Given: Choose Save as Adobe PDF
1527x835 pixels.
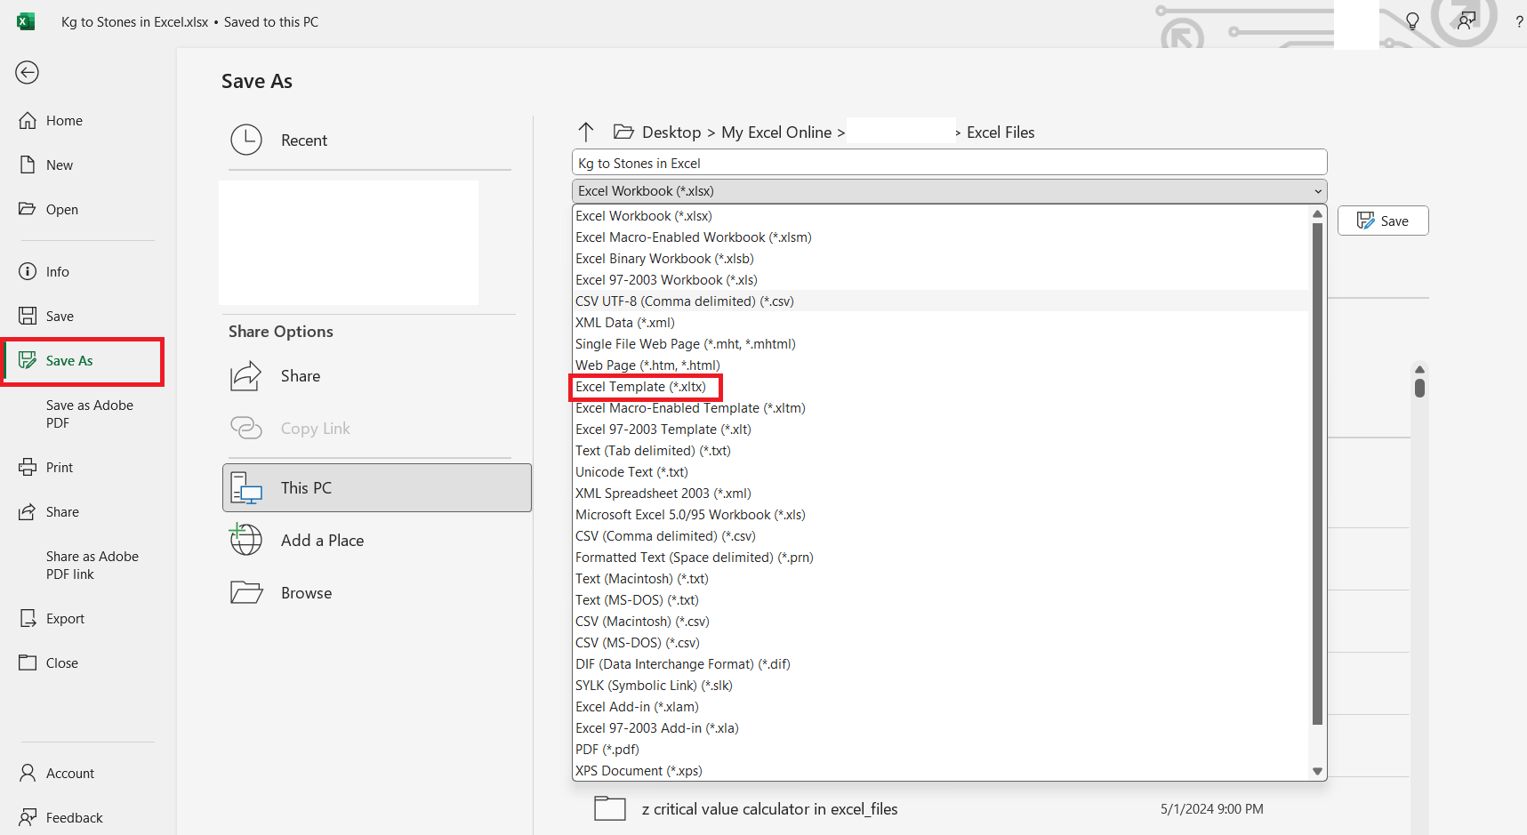Looking at the screenshot, I should (x=89, y=414).
